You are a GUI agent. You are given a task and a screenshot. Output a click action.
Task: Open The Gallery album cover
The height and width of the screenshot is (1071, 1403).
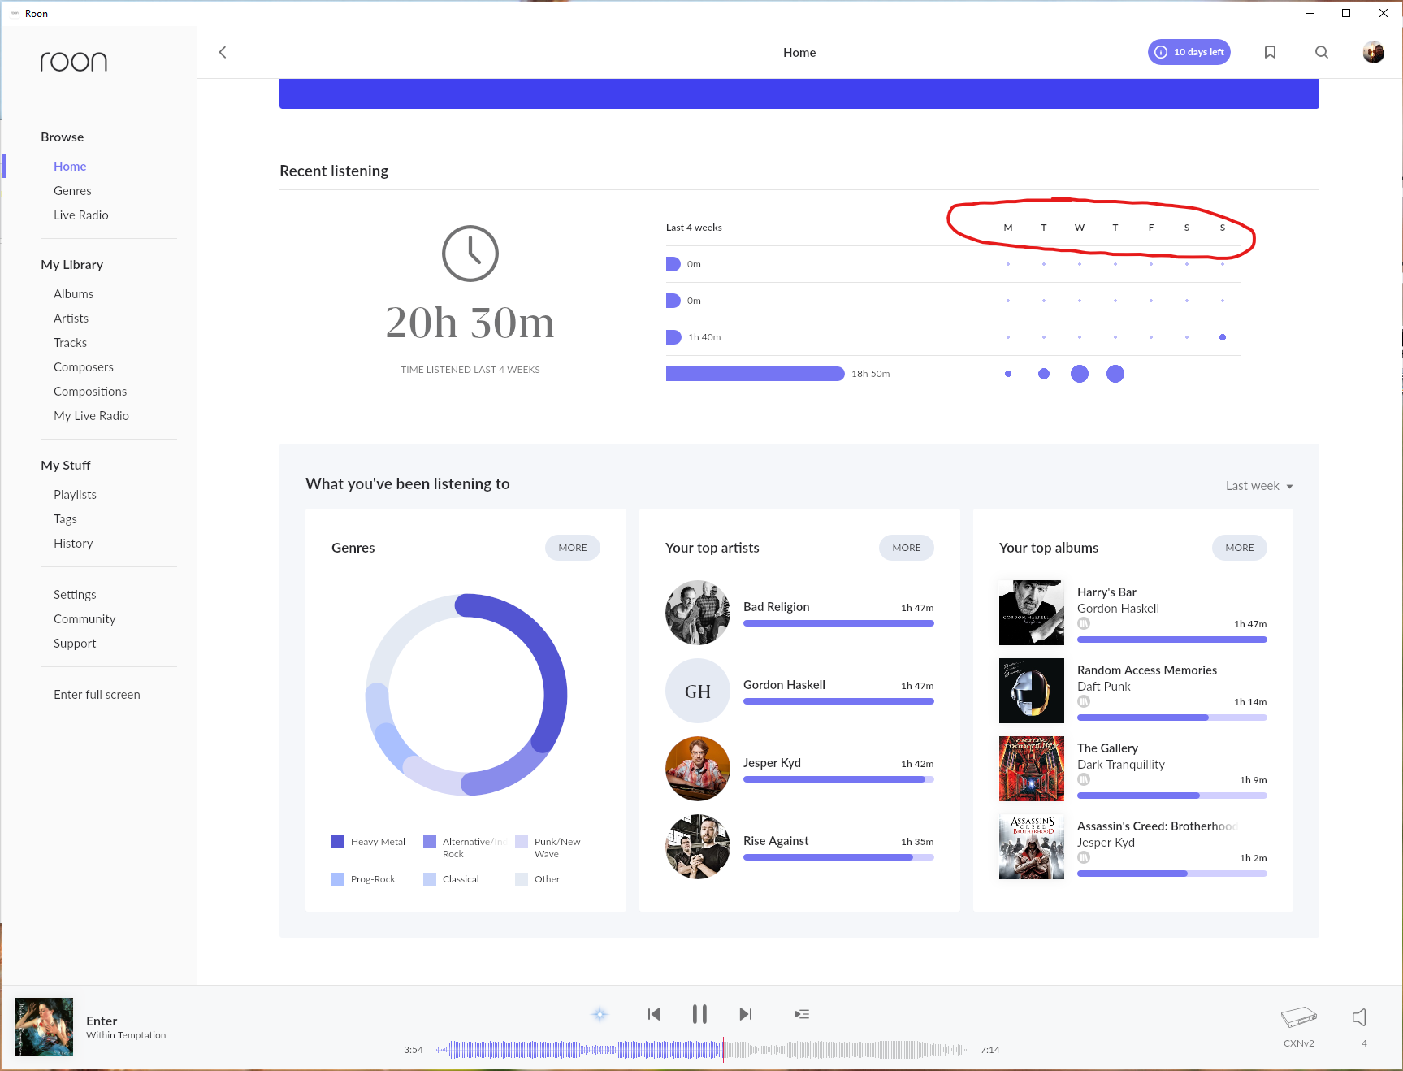1032,769
